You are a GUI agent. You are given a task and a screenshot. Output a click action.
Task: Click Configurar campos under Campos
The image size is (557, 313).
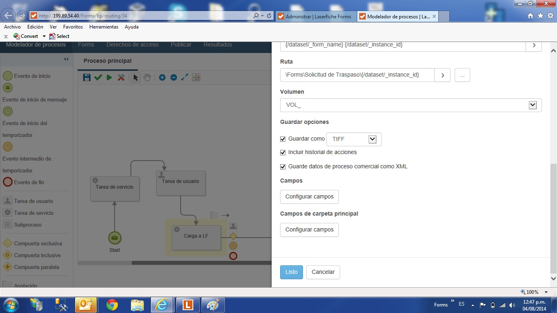click(x=309, y=197)
